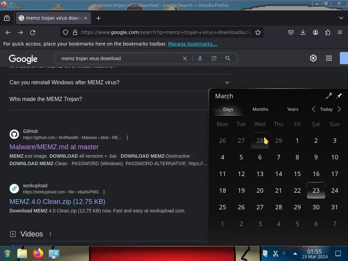Screen dimensions: 348x261
Task: Open more options for workupload result
Action: point(104,192)
